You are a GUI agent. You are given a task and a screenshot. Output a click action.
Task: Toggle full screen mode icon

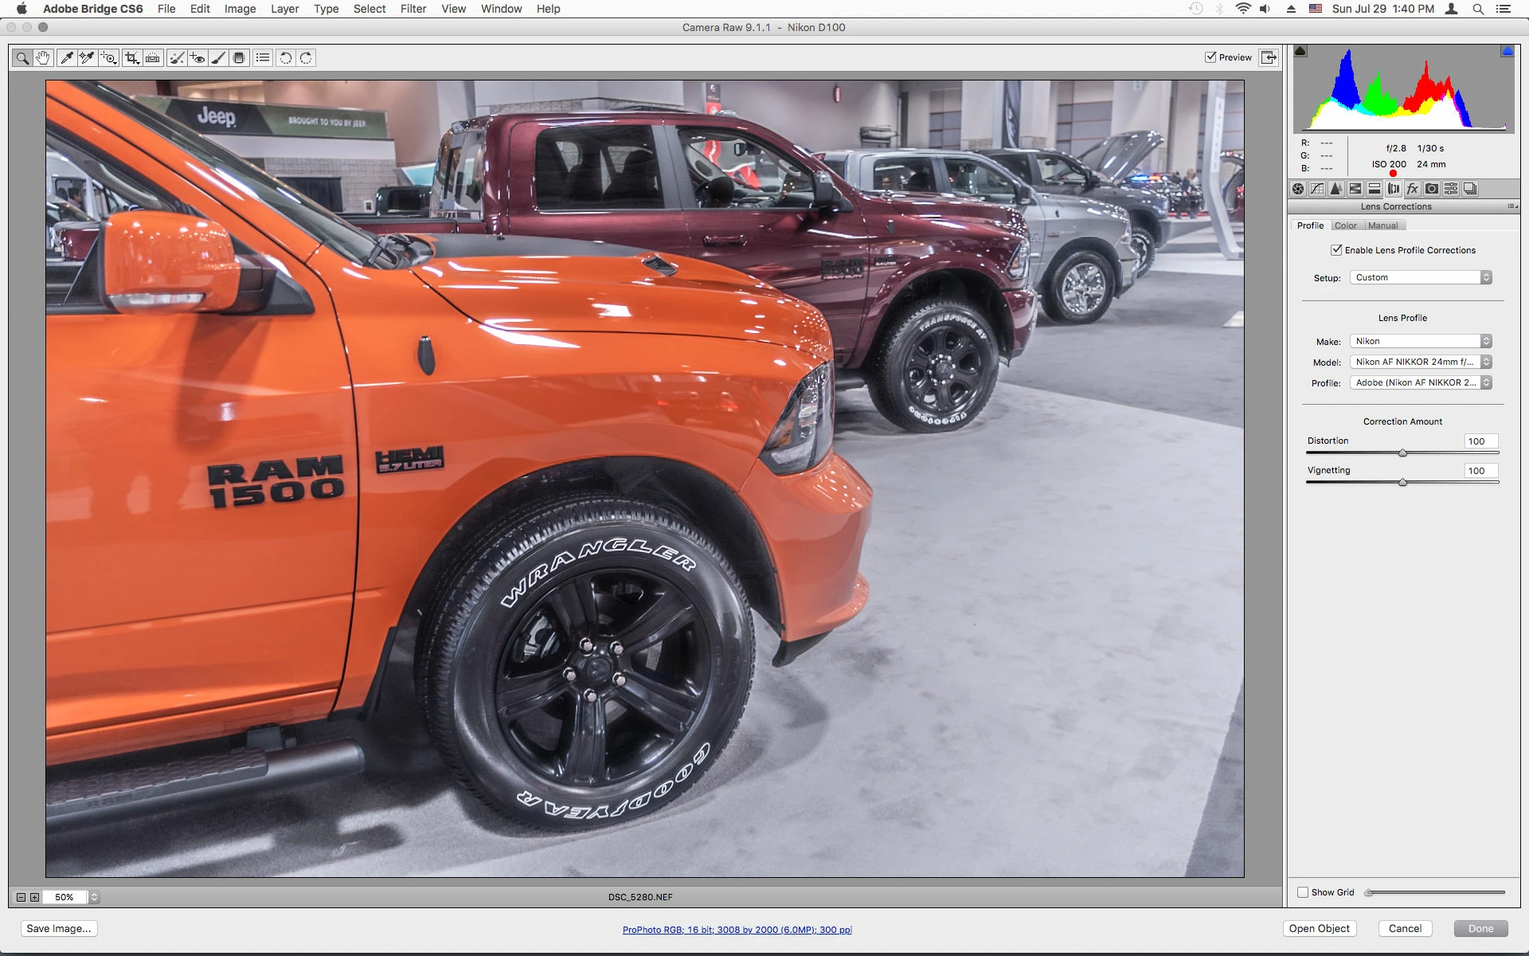pos(1269,57)
